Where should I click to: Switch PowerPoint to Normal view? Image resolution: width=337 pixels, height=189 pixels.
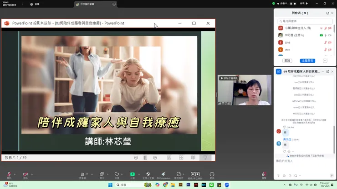coord(169,158)
